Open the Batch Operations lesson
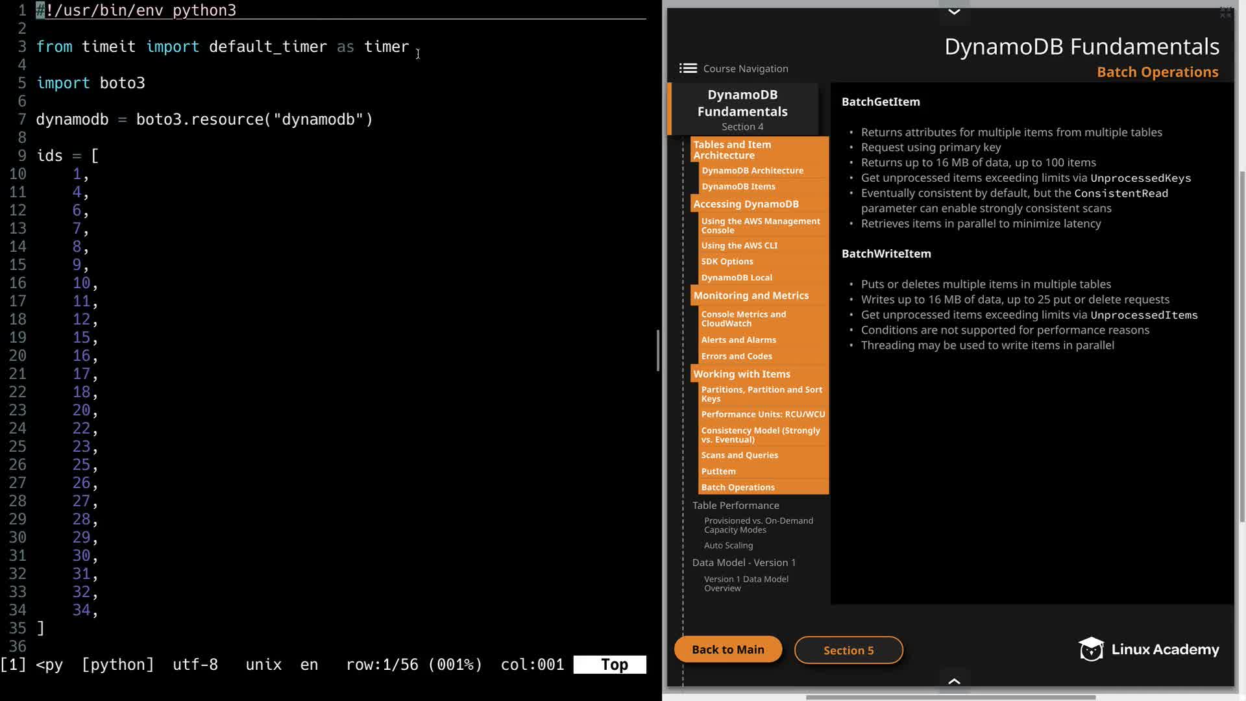The width and height of the screenshot is (1246, 701). tap(738, 487)
